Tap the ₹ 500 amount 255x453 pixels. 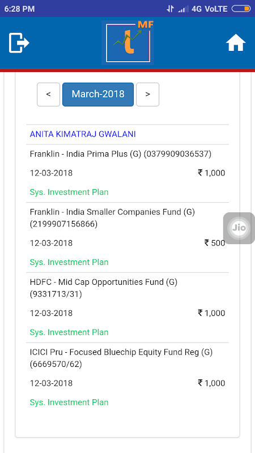point(215,243)
